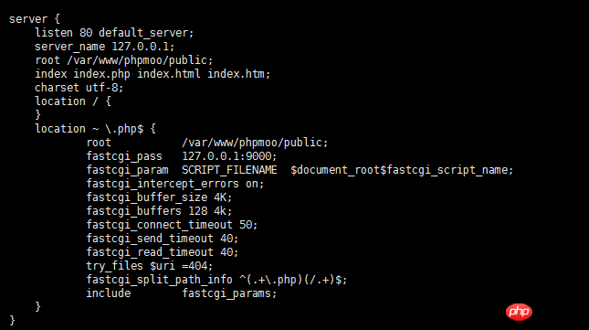Click the 'location / {' line
Screen dimensions: 589x330
click(73, 101)
